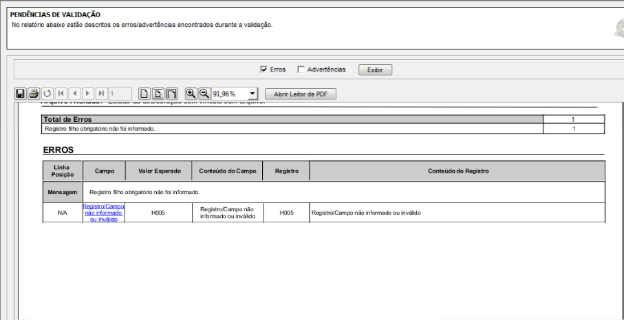Jump to the last report page

pyautogui.click(x=102, y=94)
